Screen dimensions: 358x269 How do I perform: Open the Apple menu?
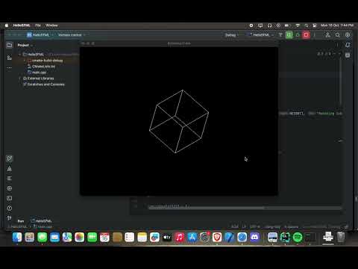7,25
